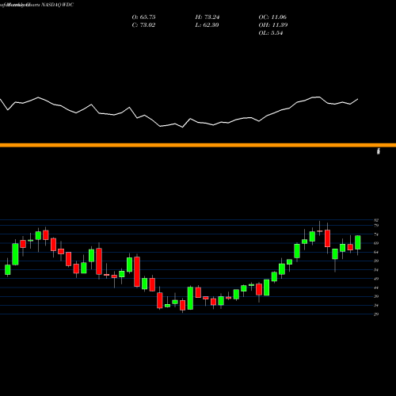Select the low value L: 62.30
396x396 pixels.
[207, 25]
